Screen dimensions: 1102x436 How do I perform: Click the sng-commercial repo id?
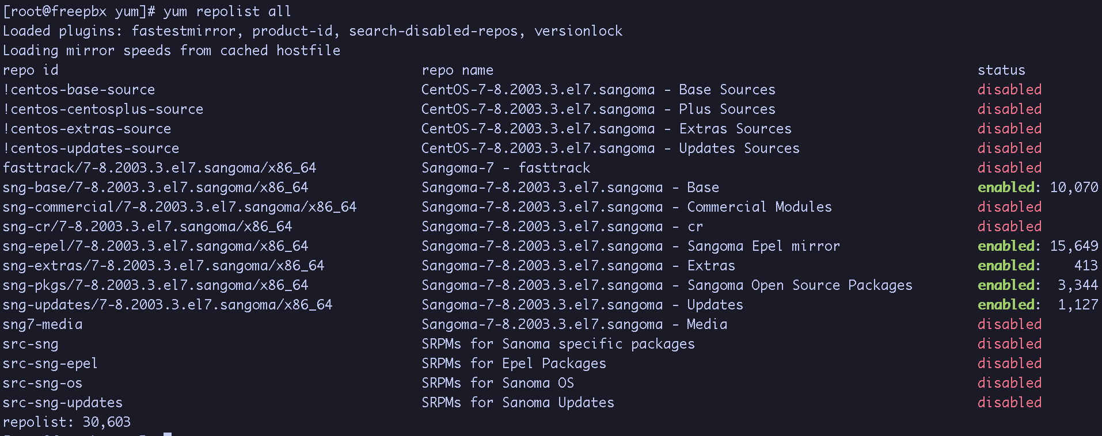click(x=180, y=207)
